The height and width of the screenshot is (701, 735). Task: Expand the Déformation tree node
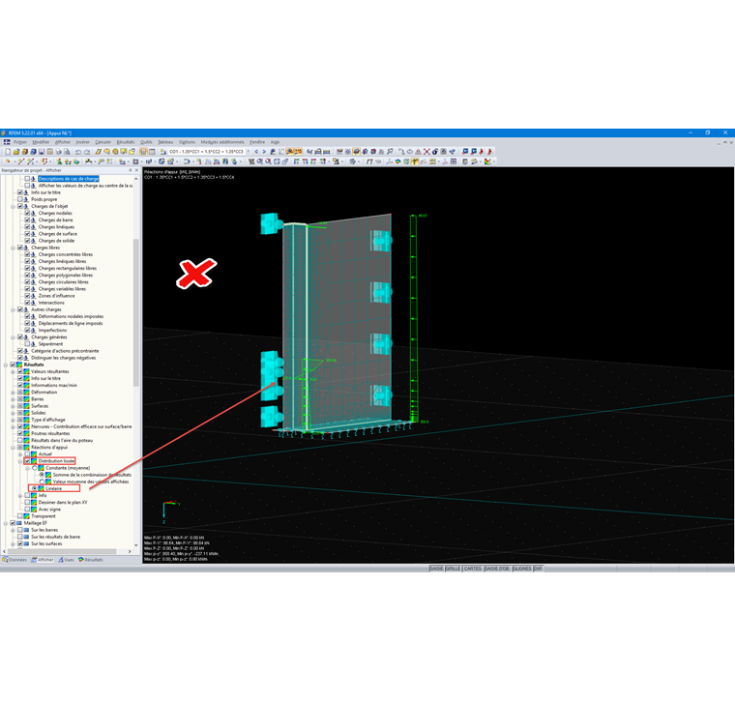pos(14,393)
